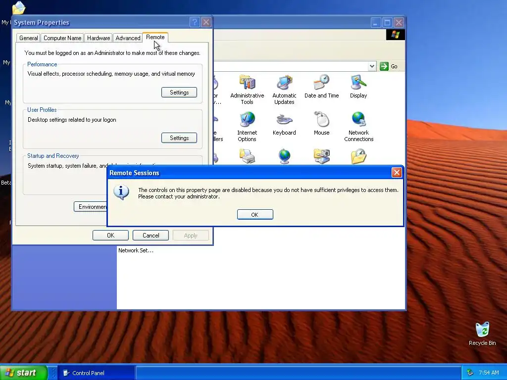Click OK in System Properties
This screenshot has width=507, height=380.
110,235
